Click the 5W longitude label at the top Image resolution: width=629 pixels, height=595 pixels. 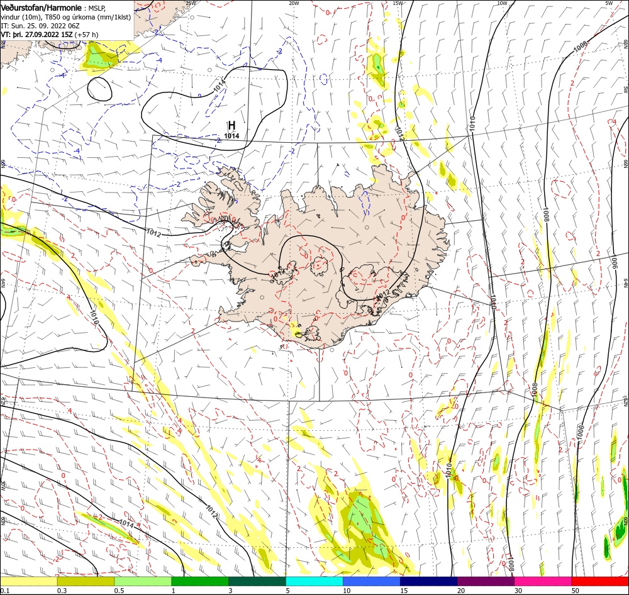[x=609, y=3]
